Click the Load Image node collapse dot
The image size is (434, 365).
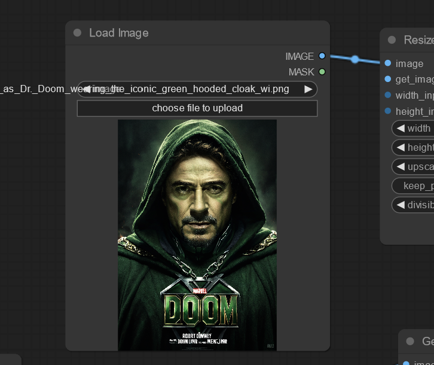pos(78,33)
